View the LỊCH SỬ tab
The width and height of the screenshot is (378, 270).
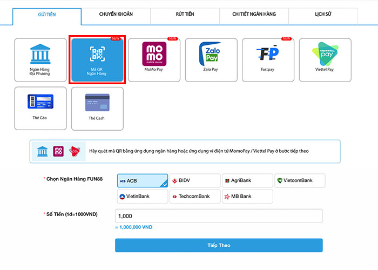click(323, 16)
